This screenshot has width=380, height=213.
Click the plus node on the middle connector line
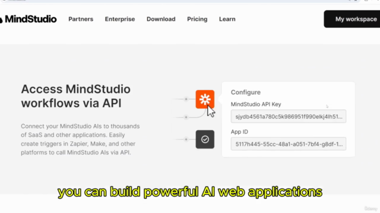click(186, 117)
